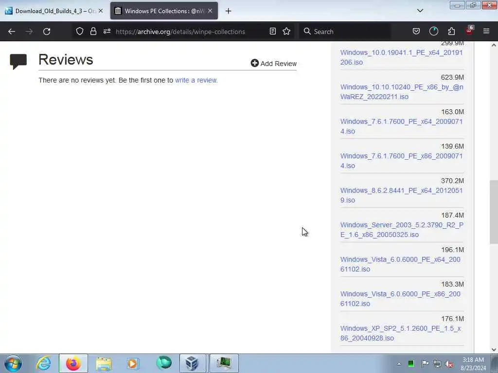Show hidden tray icons arrow
Viewport: 498px width, 373px height.
pos(399,364)
